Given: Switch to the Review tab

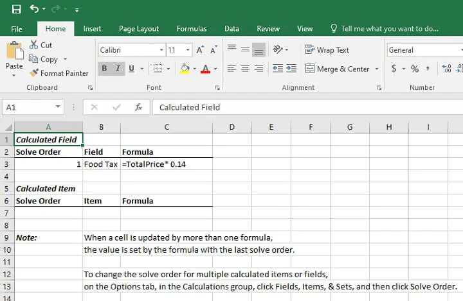Looking at the screenshot, I should (268, 29).
